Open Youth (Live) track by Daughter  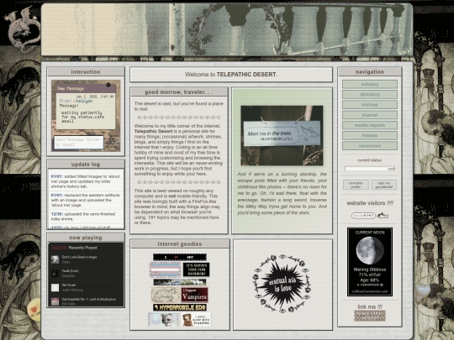pyautogui.click(x=70, y=271)
